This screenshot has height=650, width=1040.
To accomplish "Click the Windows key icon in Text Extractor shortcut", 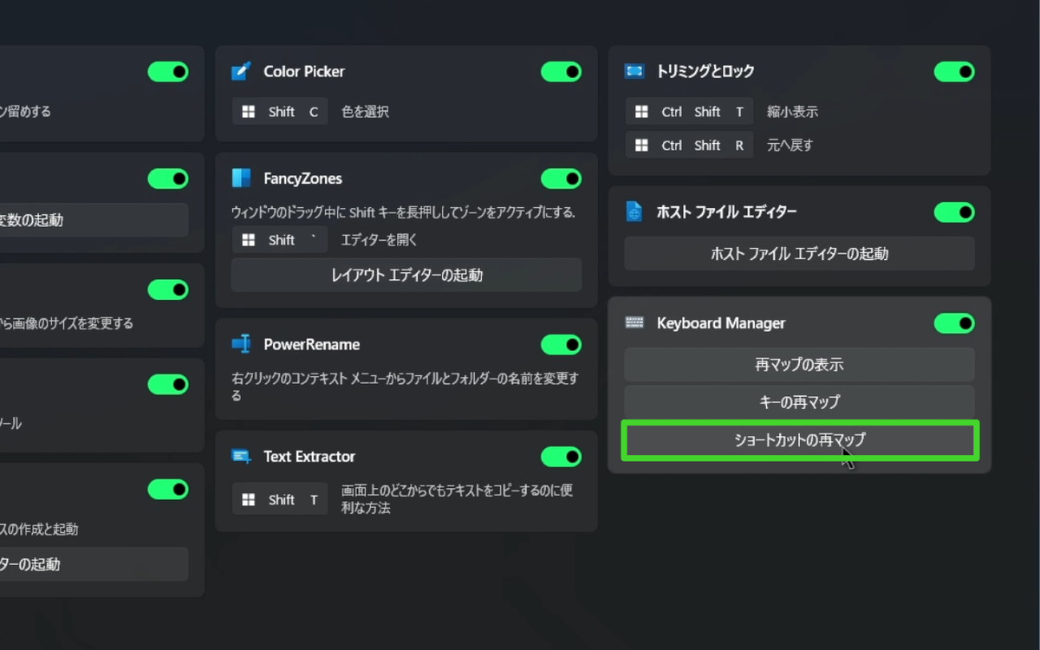I will 249,500.
